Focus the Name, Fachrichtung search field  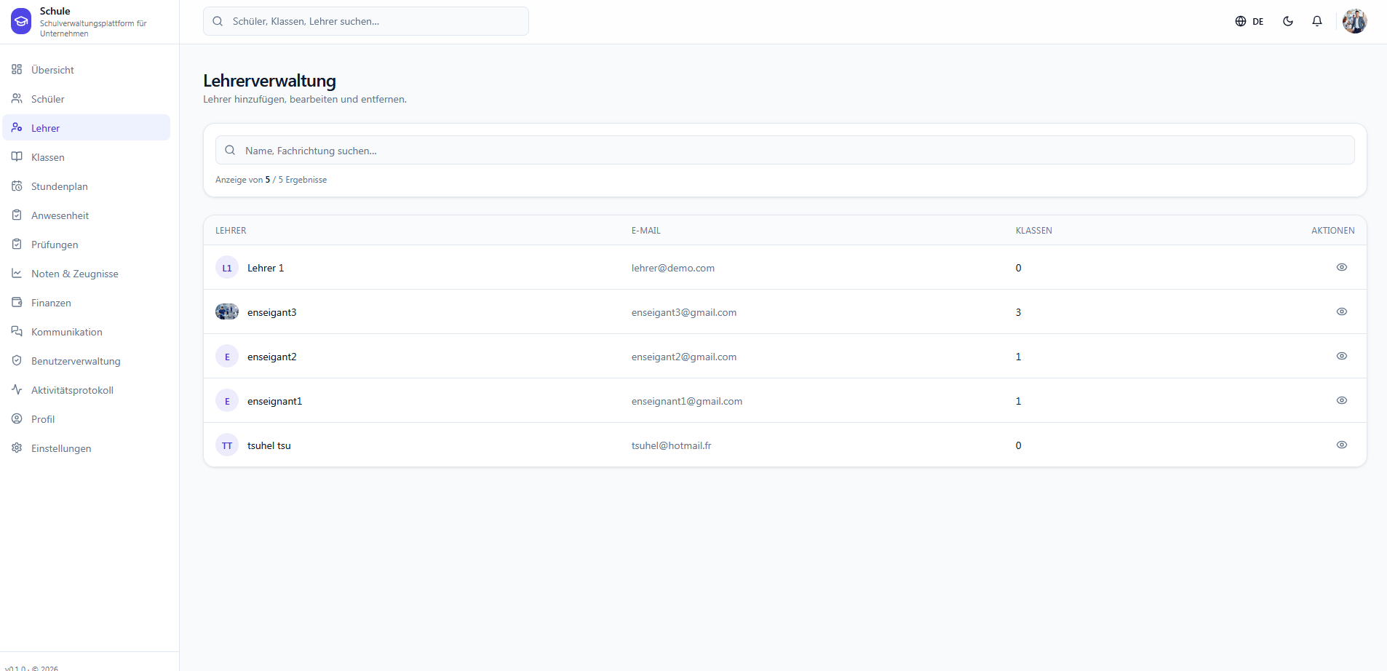coord(785,150)
